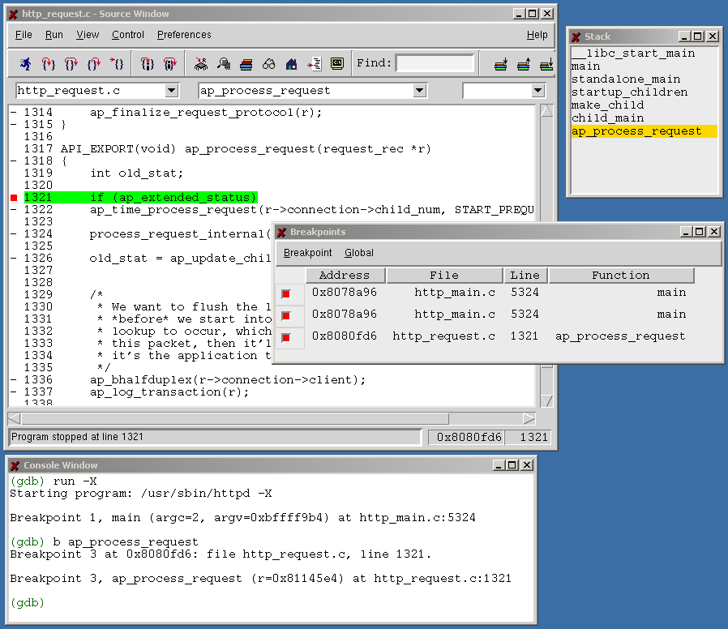Click the Continue execution icon
The height and width of the screenshot is (629, 728).
pos(118,63)
